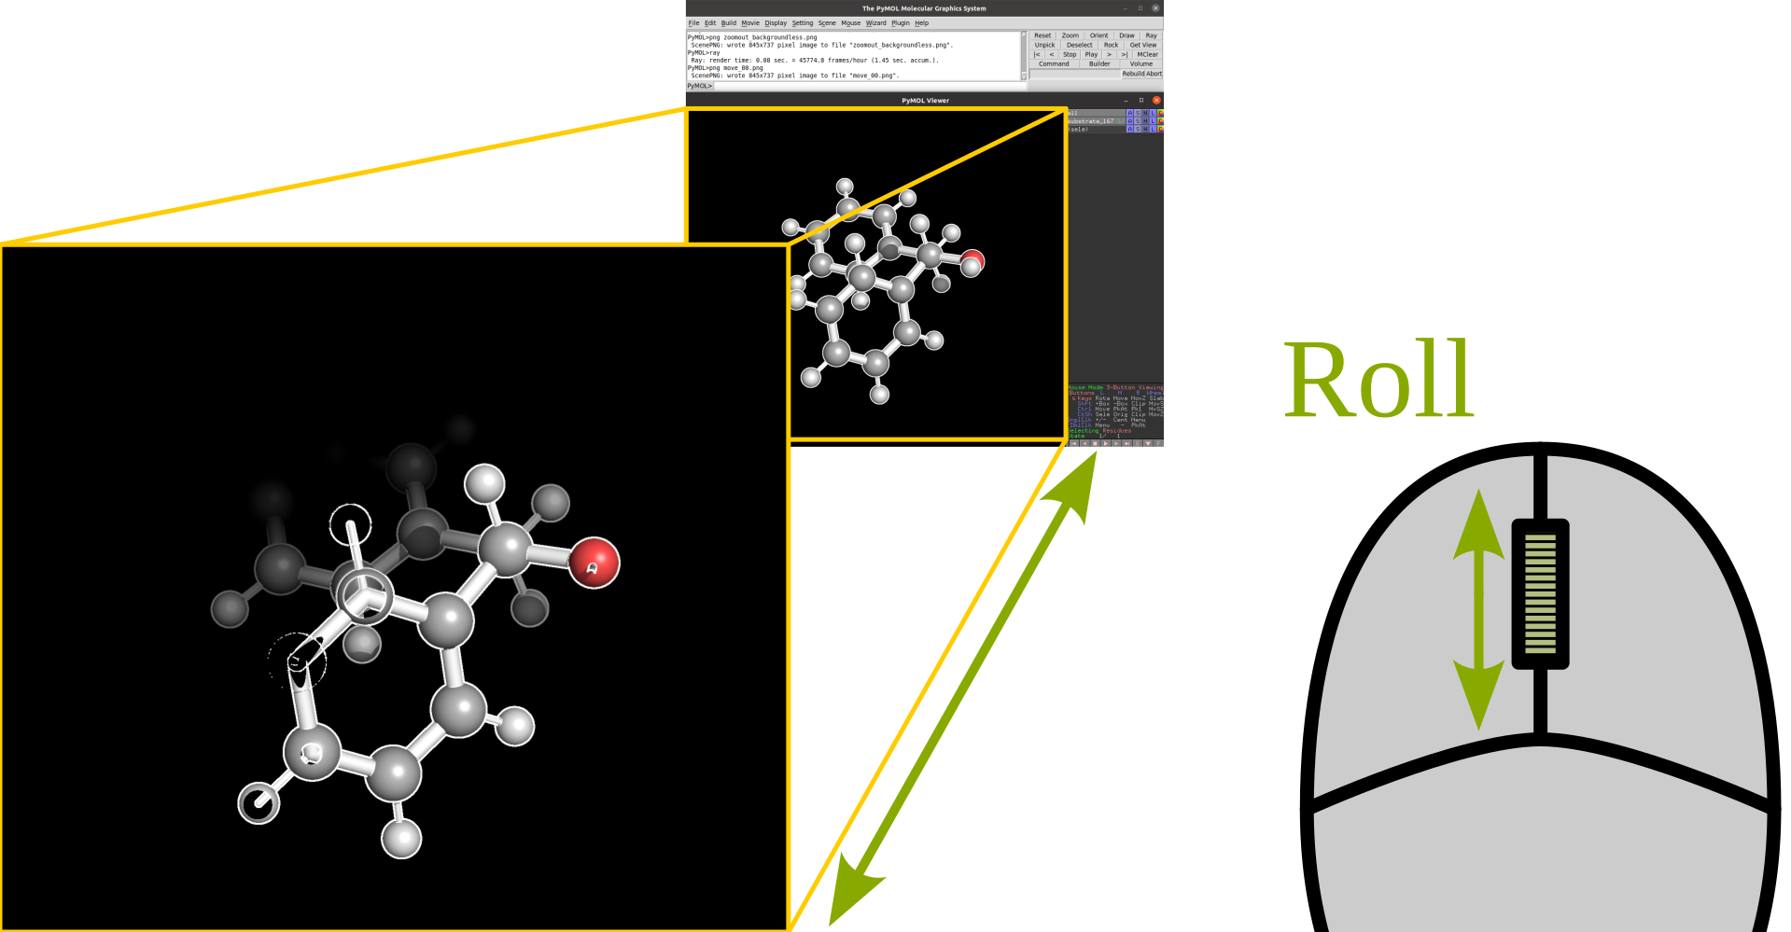Select the 'all' object row
1791x932 pixels.
(1097, 113)
